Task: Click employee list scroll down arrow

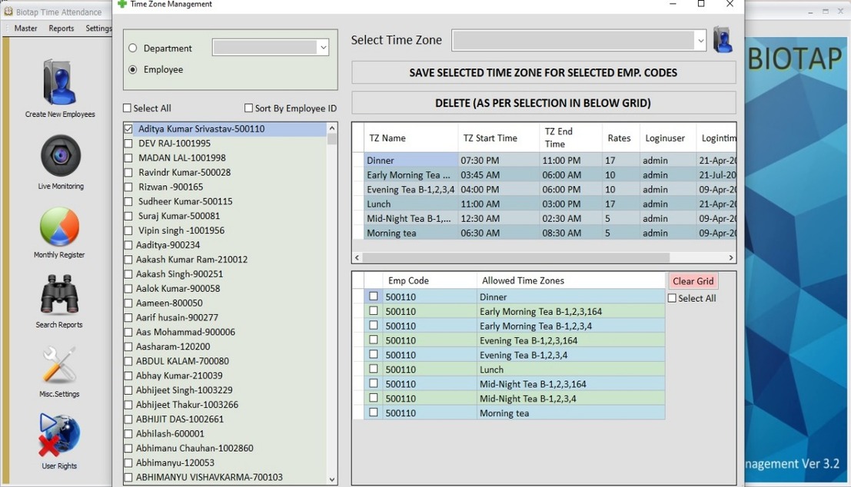Action: coord(332,479)
